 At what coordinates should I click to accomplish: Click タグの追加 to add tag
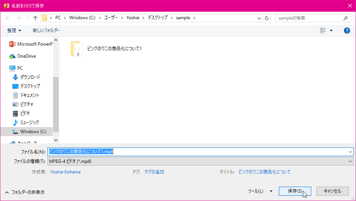[x=154, y=172]
